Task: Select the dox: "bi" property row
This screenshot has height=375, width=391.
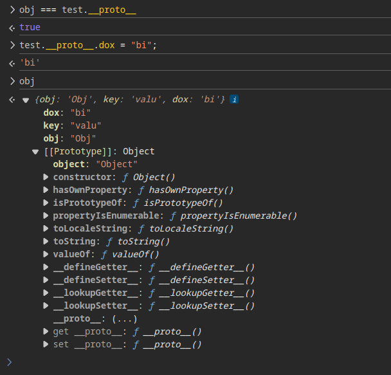Action: (67, 113)
